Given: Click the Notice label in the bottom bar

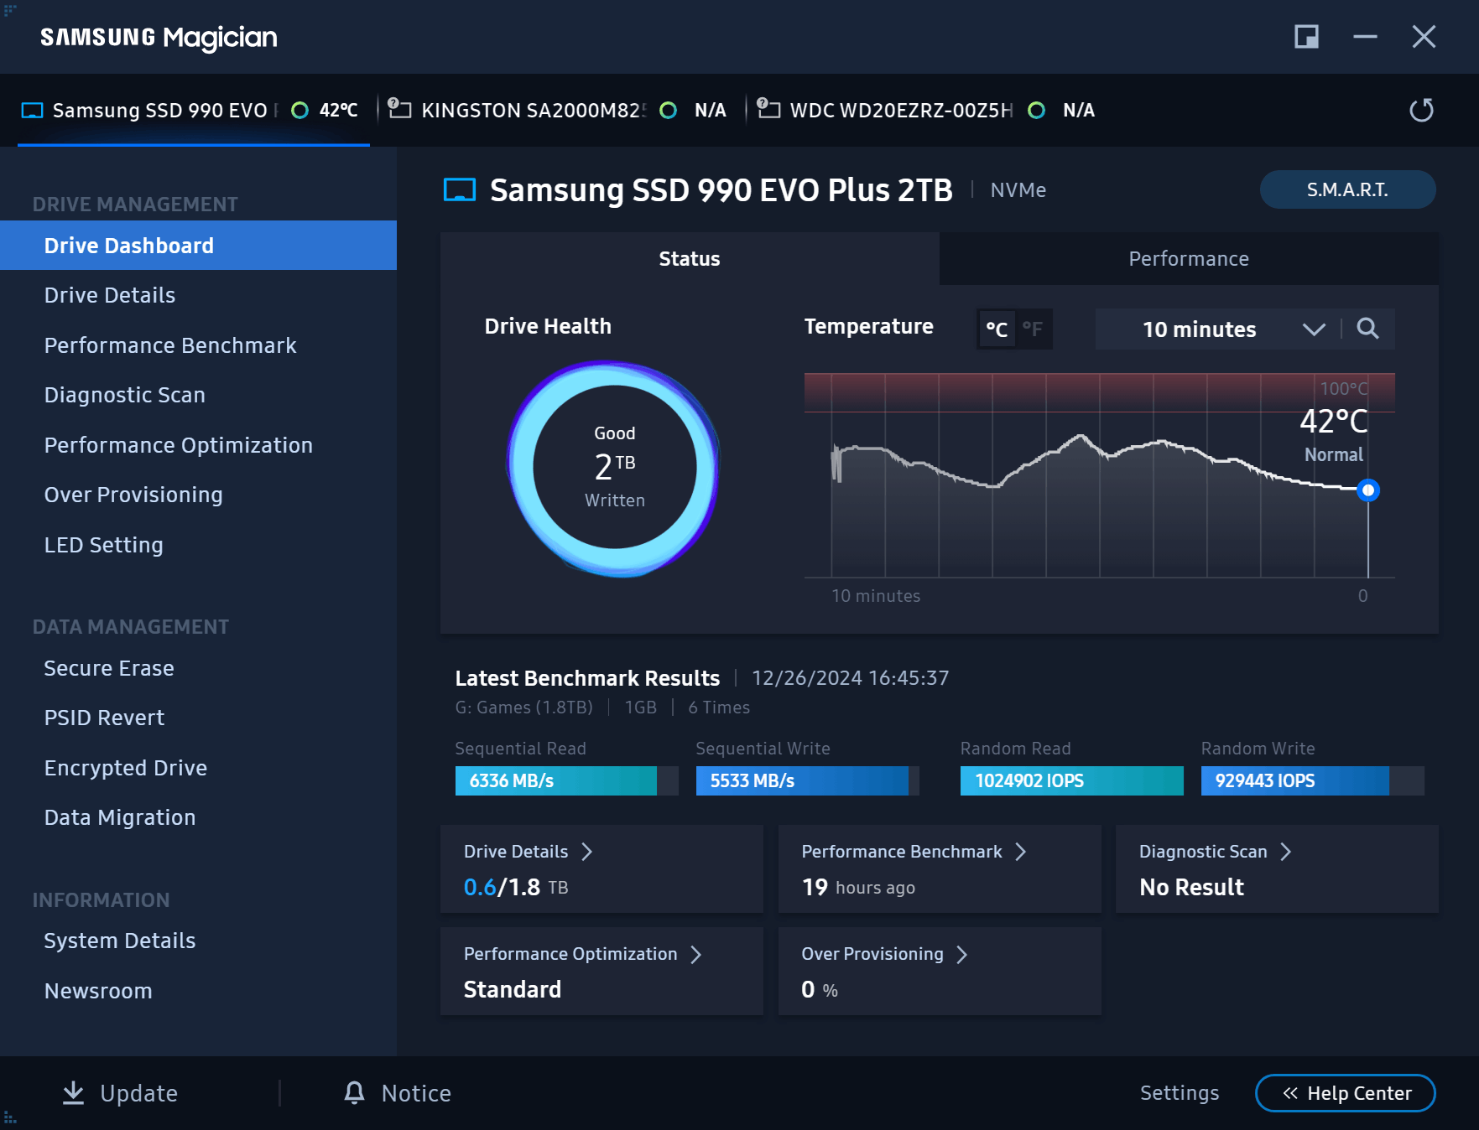Looking at the screenshot, I should pos(416,1093).
